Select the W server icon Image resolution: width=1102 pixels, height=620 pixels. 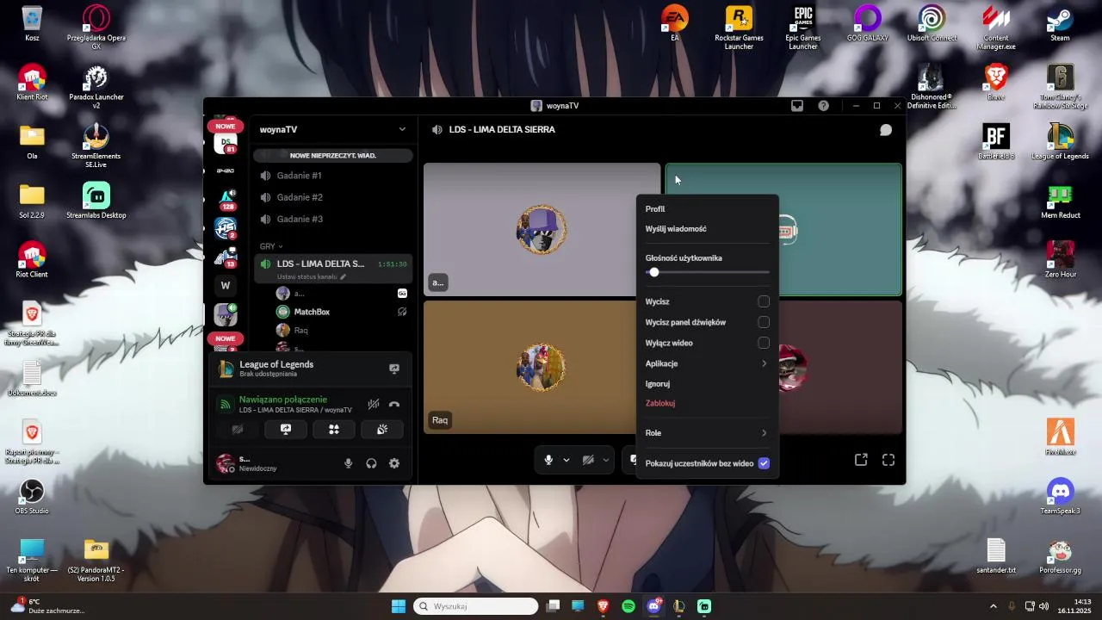226,285
